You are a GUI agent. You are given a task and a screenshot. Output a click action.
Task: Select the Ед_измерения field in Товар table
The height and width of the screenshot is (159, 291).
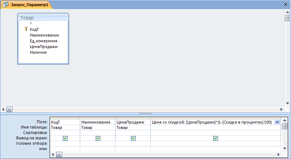pyautogui.click(x=44, y=41)
